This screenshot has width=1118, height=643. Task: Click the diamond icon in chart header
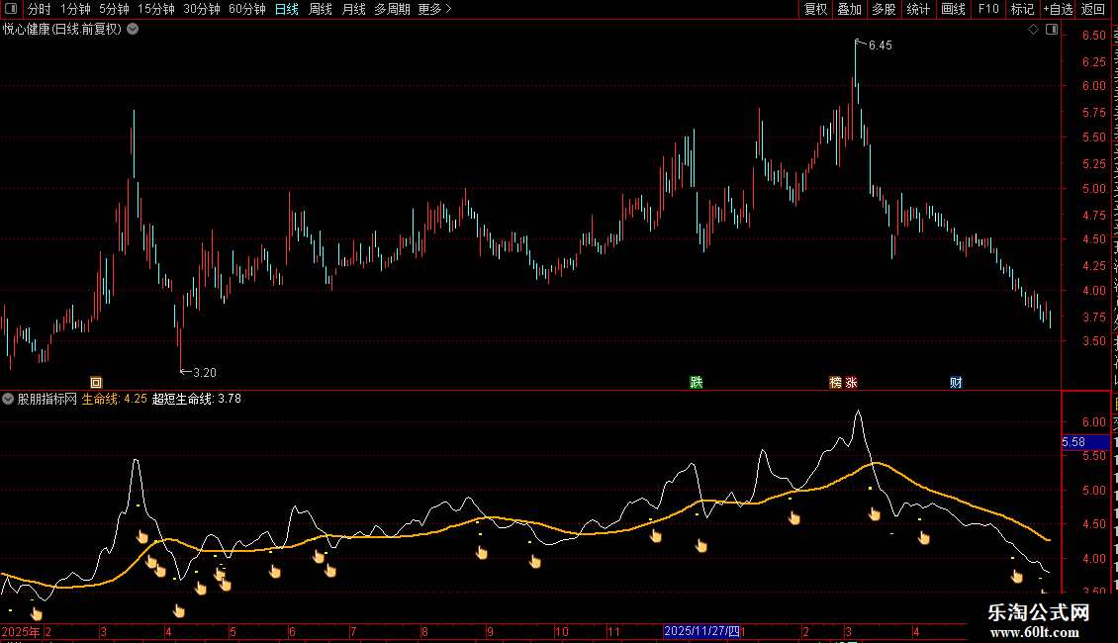(x=1033, y=30)
